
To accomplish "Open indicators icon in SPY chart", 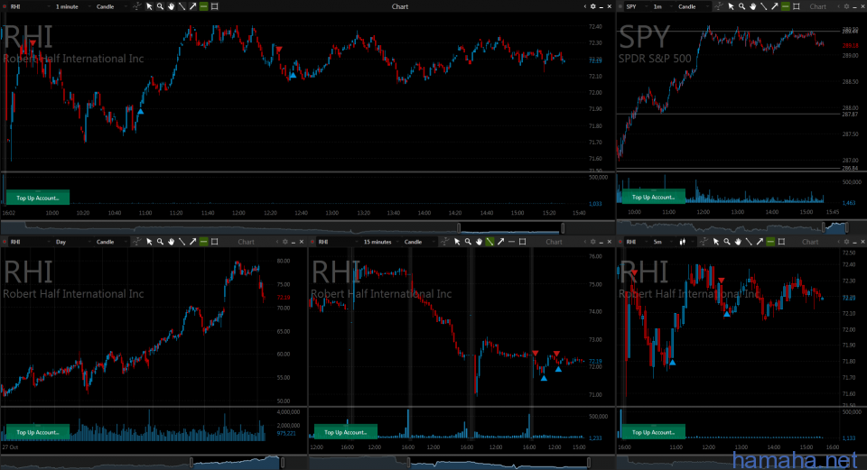I will pos(718,6).
